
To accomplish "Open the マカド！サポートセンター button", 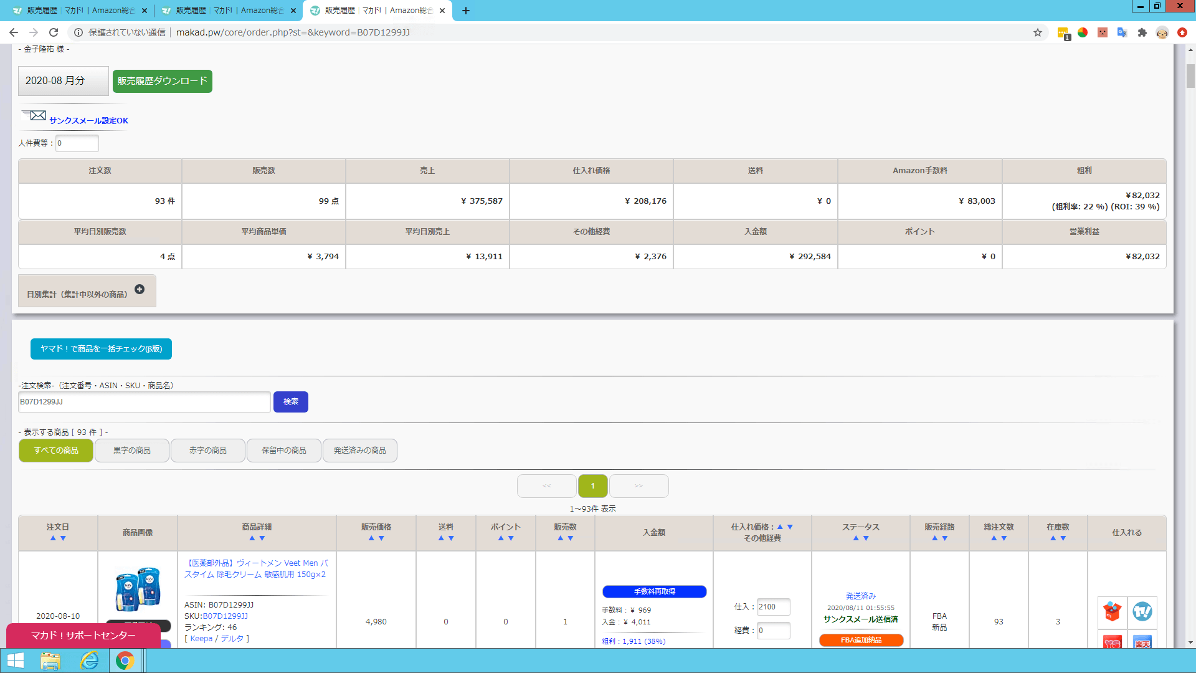I will point(83,636).
